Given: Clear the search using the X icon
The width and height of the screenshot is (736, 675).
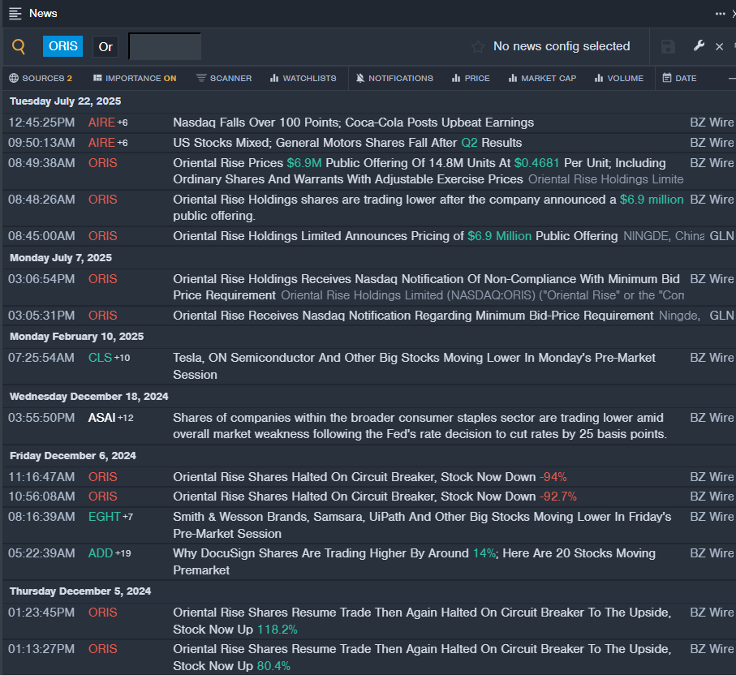Looking at the screenshot, I should click(x=719, y=46).
